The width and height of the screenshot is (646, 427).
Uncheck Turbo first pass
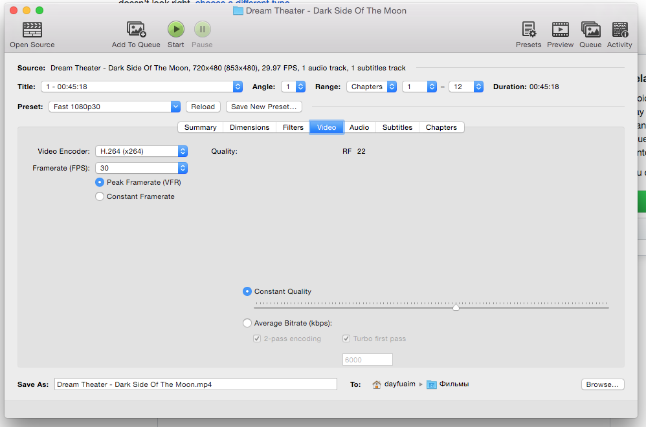click(346, 338)
